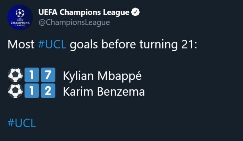The width and height of the screenshot is (243, 141).
Task: Click the starball logo inside the avatar
Action: [x=20, y=13]
